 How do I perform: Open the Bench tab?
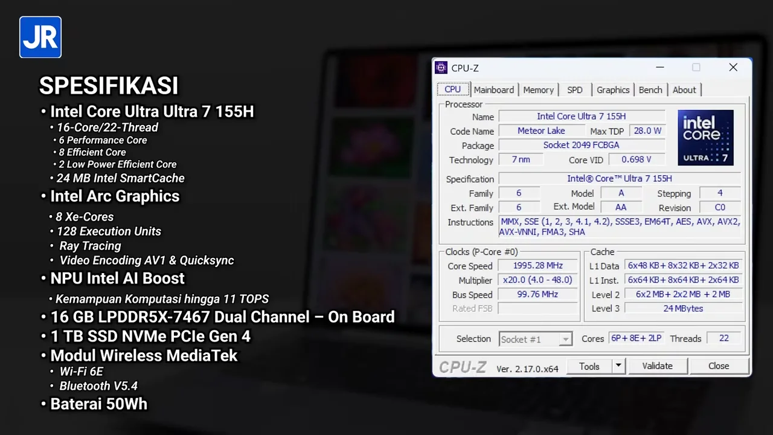(650, 90)
